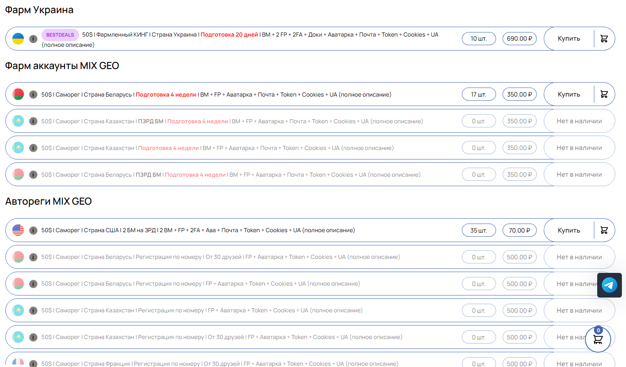Open info icon of Франция От 30 друзей listing
Viewport: 626px width, 367px height.
pos(33,364)
